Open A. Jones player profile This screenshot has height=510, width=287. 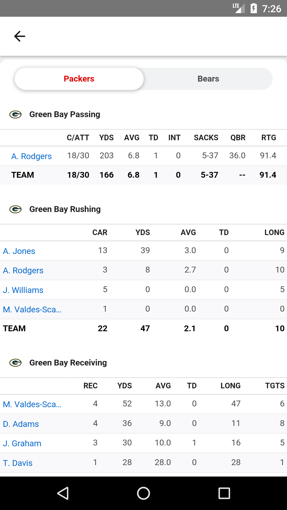tap(19, 251)
